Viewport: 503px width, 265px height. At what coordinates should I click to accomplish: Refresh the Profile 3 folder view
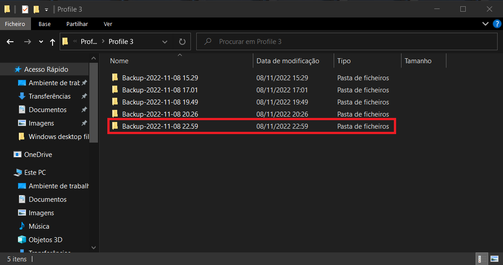coord(182,42)
